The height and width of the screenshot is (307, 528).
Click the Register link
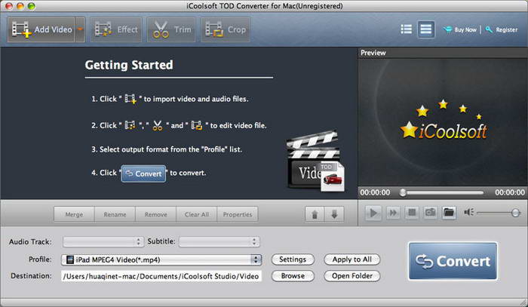tap(502, 29)
